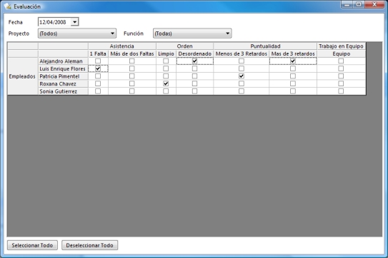Check 1 Falta for Sonia Gutierrez
Viewport: 388px width, 258px height.
[x=98, y=91]
